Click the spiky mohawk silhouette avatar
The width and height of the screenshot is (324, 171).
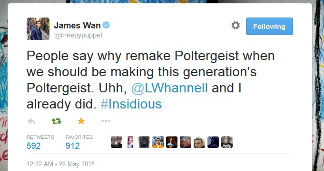(213, 142)
